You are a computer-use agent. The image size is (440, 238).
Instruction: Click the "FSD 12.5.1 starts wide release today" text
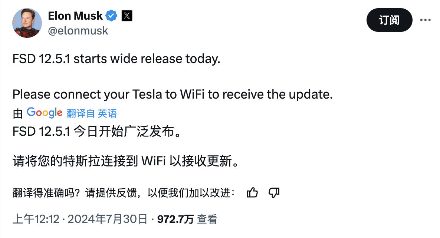116,59
